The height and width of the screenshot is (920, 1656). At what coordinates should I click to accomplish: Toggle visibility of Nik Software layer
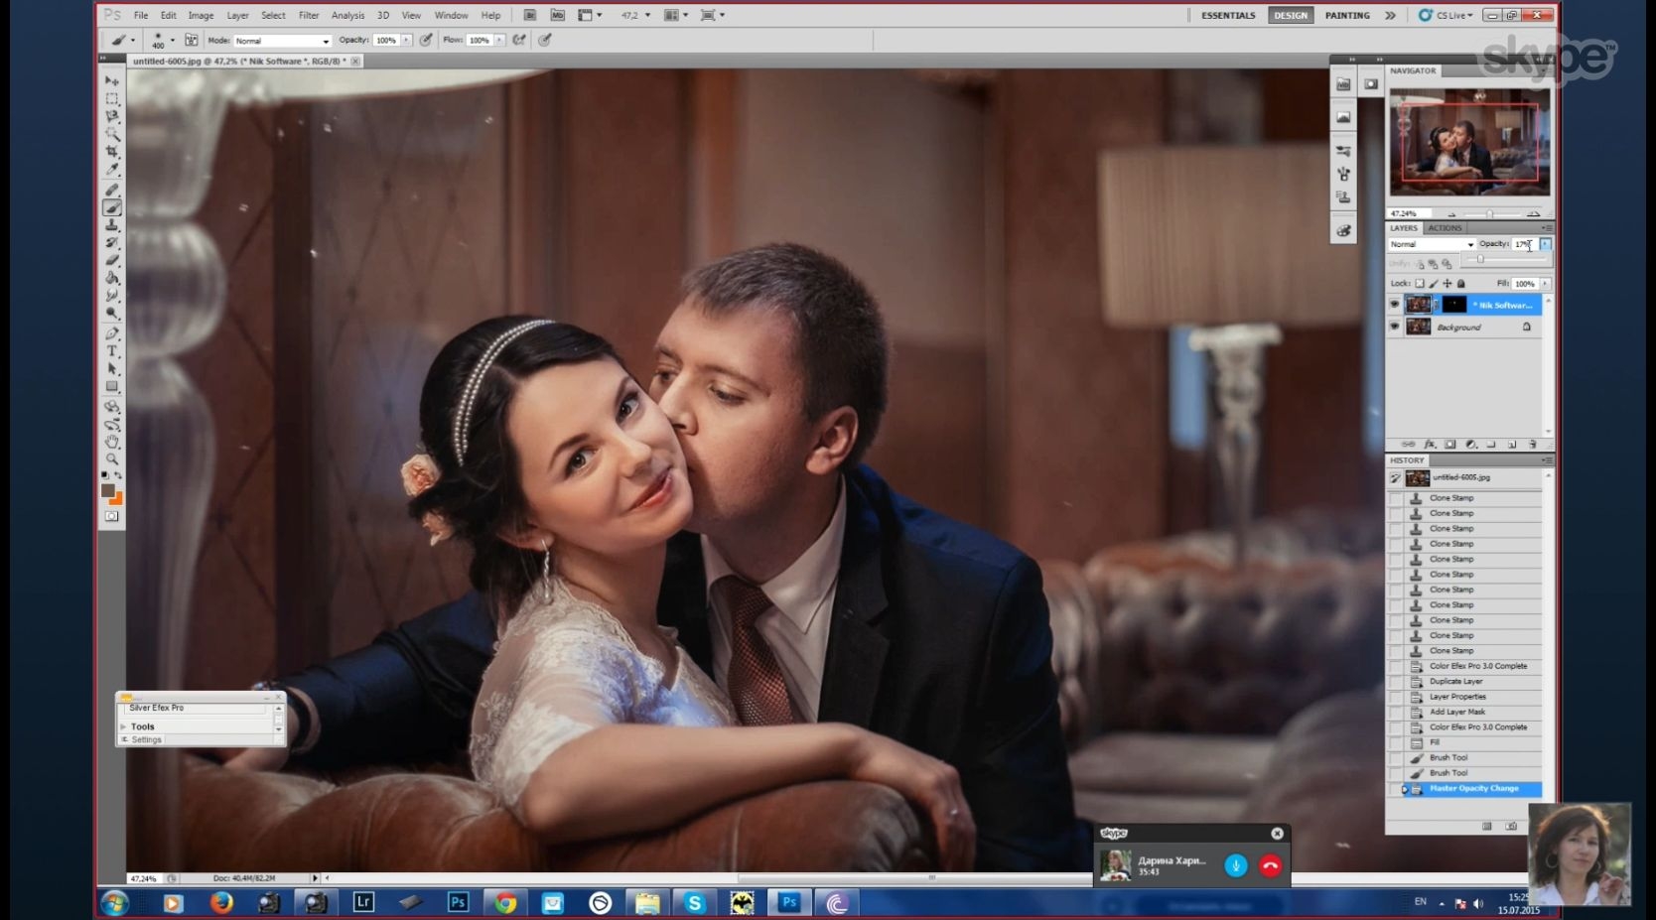point(1394,305)
